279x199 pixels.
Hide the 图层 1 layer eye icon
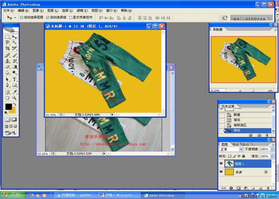[x=221, y=164]
